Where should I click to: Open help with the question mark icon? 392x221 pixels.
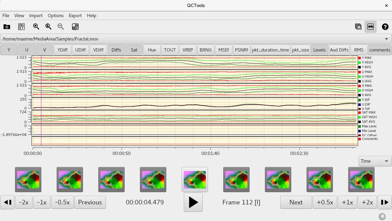(x=385, y=27)
